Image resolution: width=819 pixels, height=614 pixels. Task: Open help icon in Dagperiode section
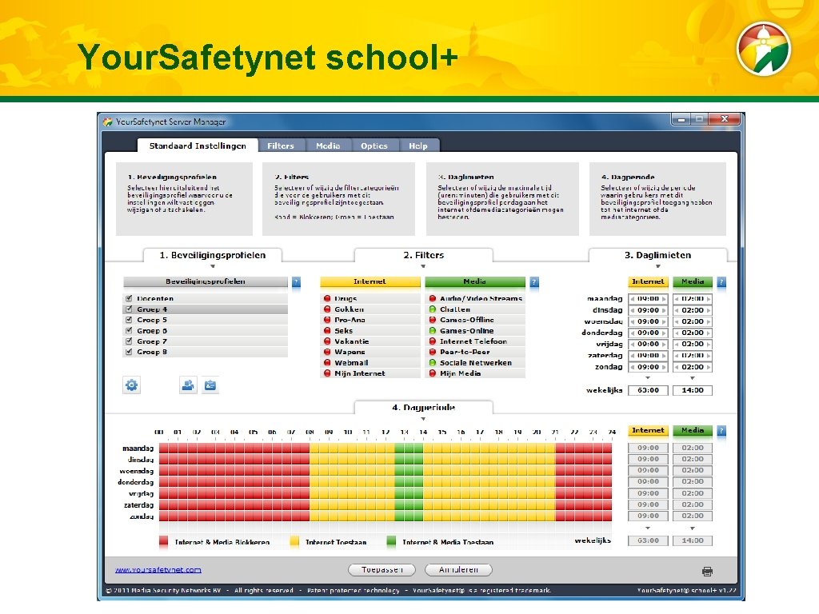[x=721, y=431]
